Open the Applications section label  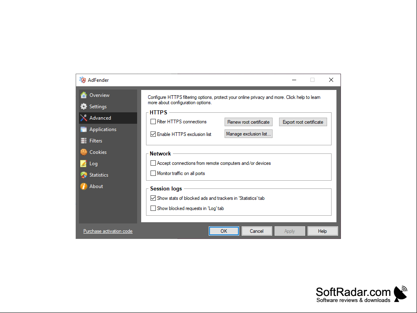103,129
